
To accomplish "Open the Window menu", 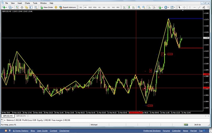I will point(43,3).
